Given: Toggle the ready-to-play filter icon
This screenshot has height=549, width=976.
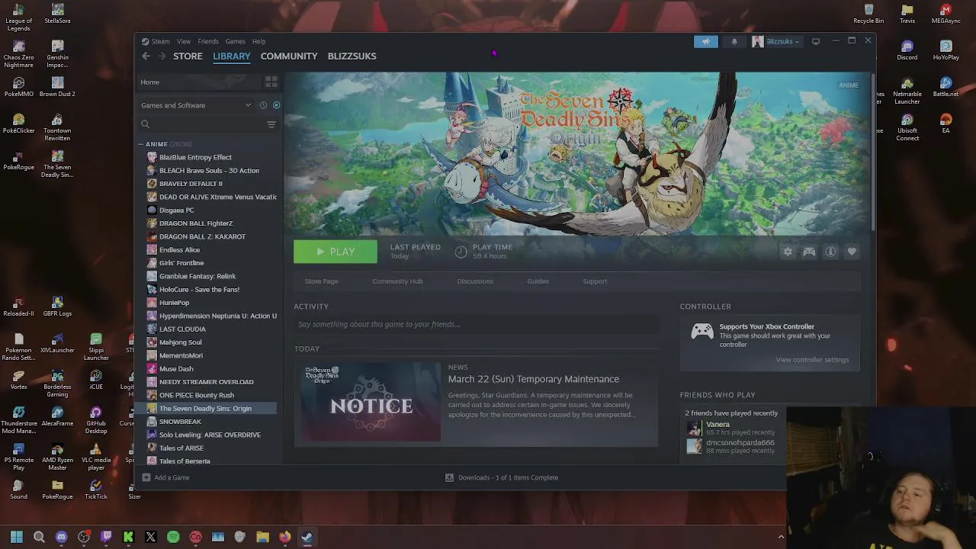Looking at the screenshot, I should [x=276, y=105].
